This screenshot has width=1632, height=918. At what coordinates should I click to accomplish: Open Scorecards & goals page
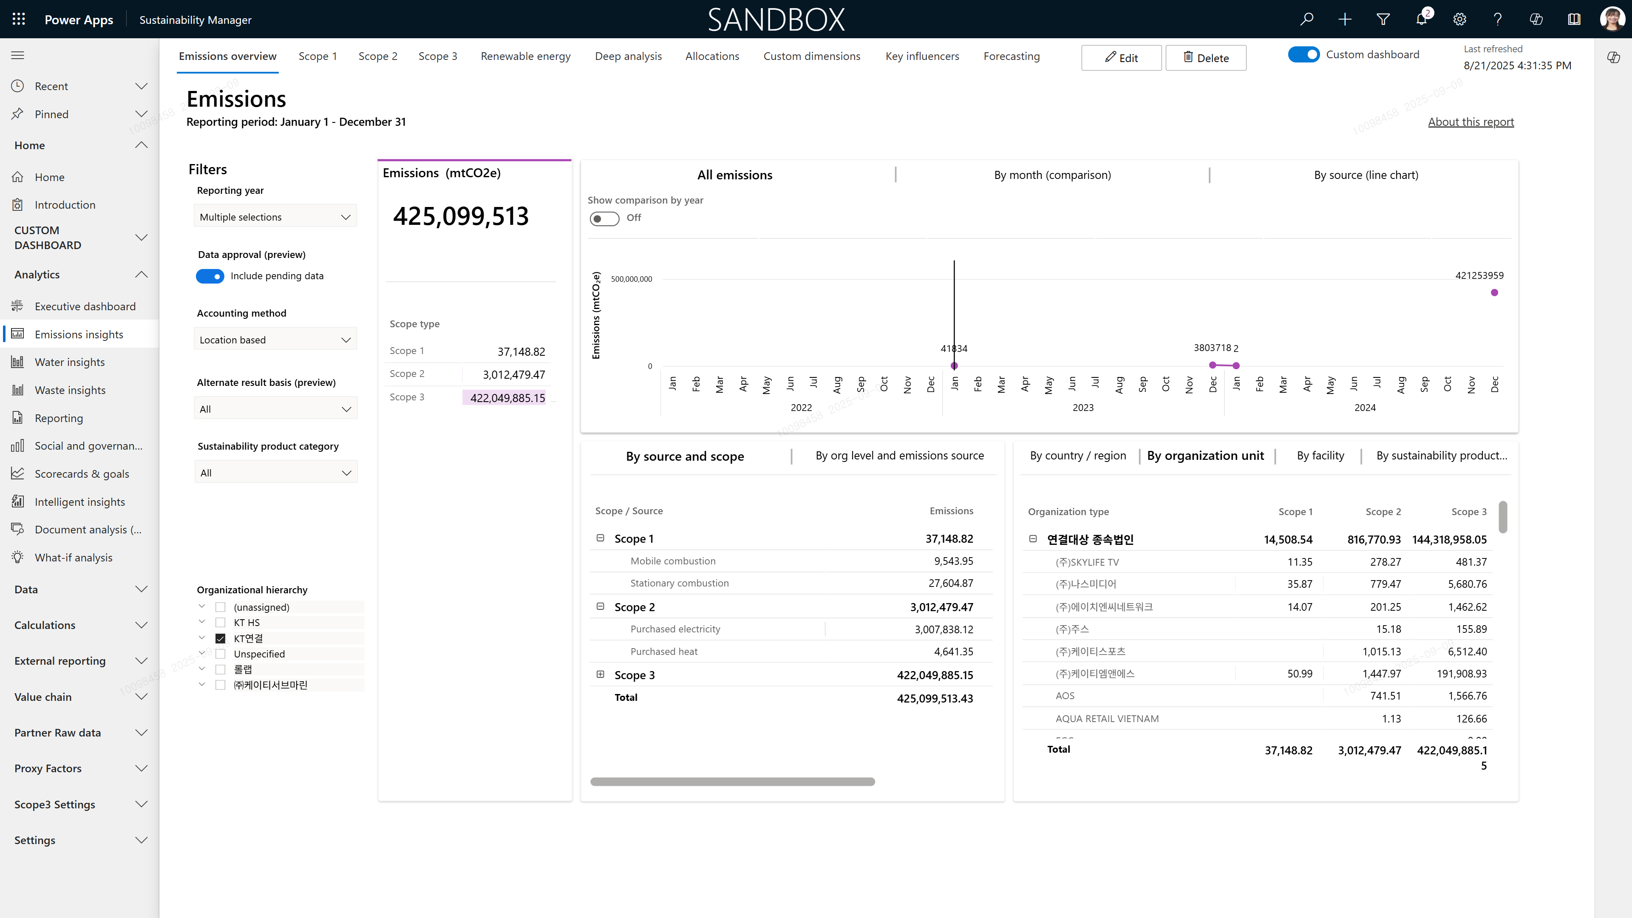(x=82, y=474)
